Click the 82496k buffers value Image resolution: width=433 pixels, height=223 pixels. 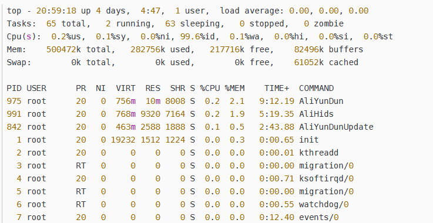pyautogui.click(x=328, y=50)
